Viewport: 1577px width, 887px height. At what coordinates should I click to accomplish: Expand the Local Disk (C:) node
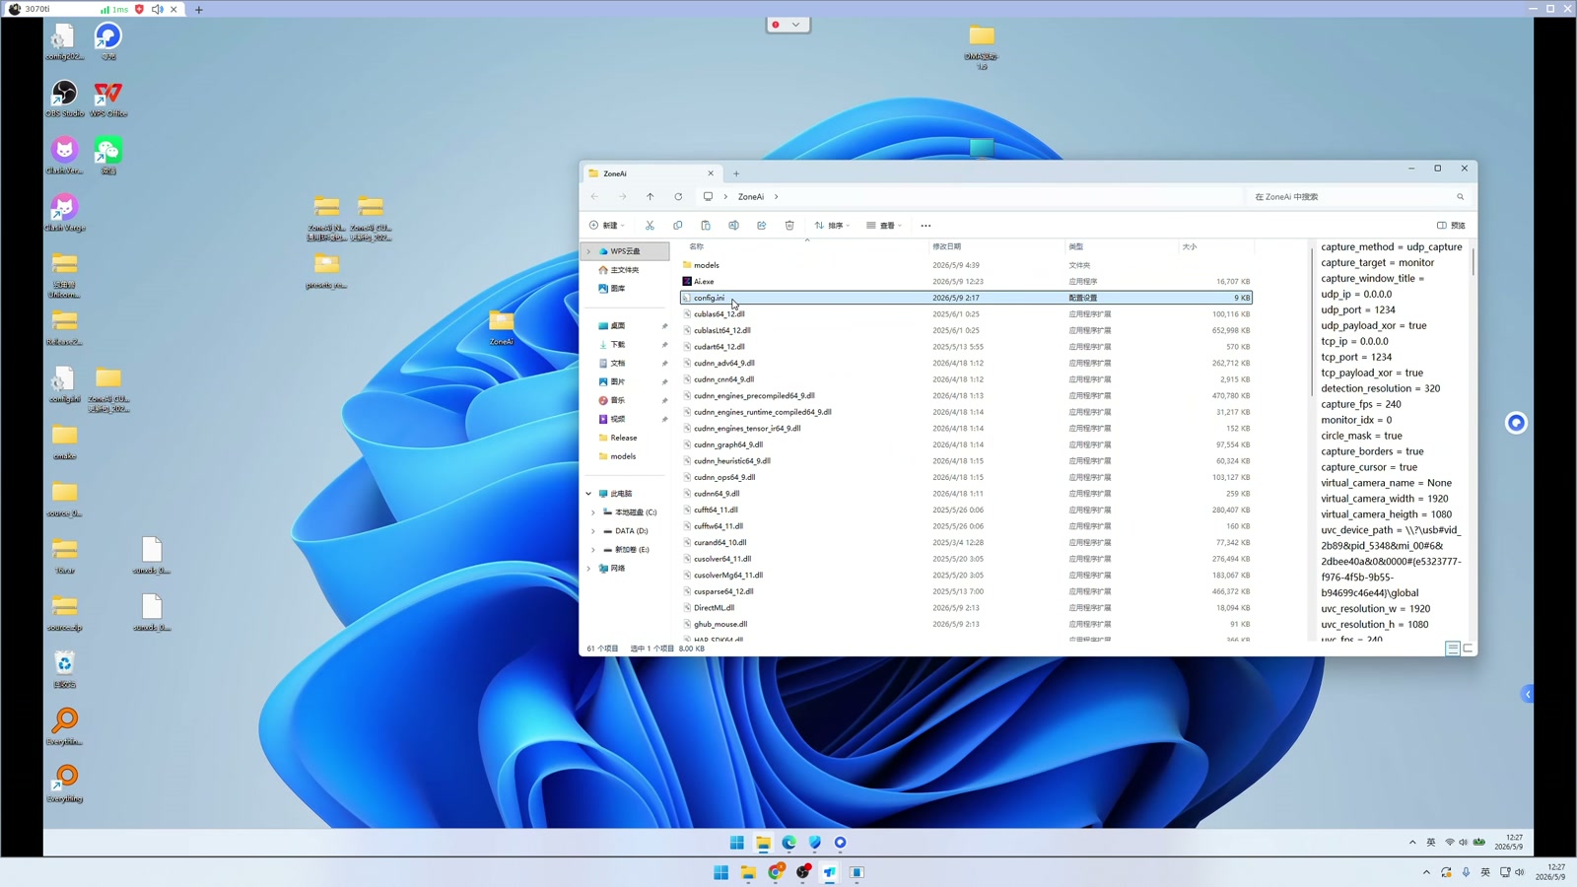click(x=593, y=512)
